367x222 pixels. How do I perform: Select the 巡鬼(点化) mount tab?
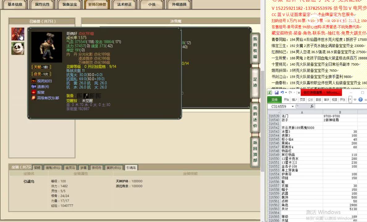tap(53, 167)
